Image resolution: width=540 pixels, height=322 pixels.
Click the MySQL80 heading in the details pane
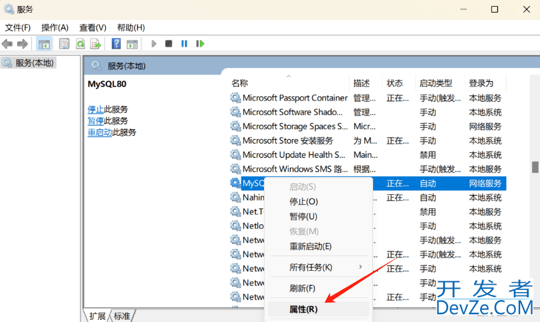(107, 84)
